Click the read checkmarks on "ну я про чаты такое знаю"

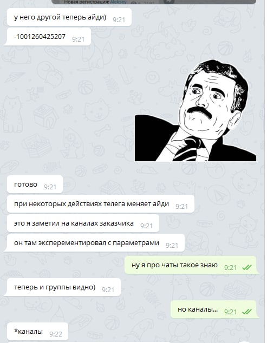247,267
